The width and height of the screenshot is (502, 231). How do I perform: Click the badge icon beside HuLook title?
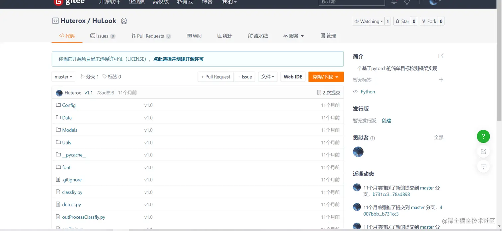click(x=124, y=21)
